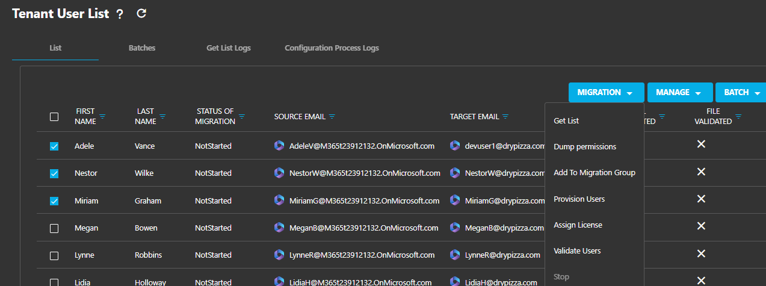Click Target Email filter icon
This screenshot has width=766, height=286.
click(x=505, y=116)
